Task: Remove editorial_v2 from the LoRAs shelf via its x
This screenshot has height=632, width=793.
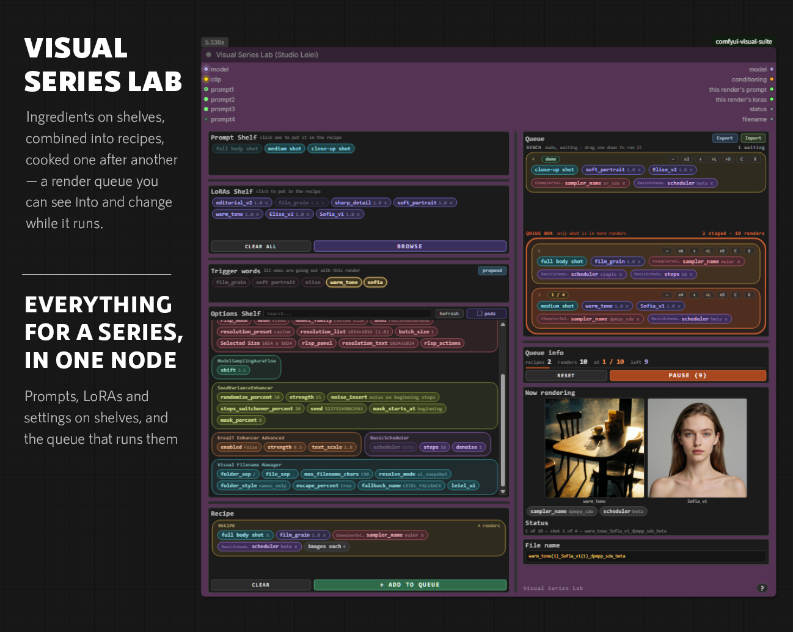Action: (266, 203)
